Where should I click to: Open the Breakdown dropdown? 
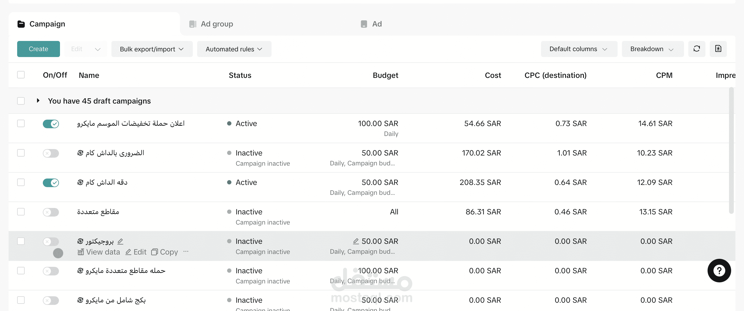pyautogui.click(x=652, y=49)
